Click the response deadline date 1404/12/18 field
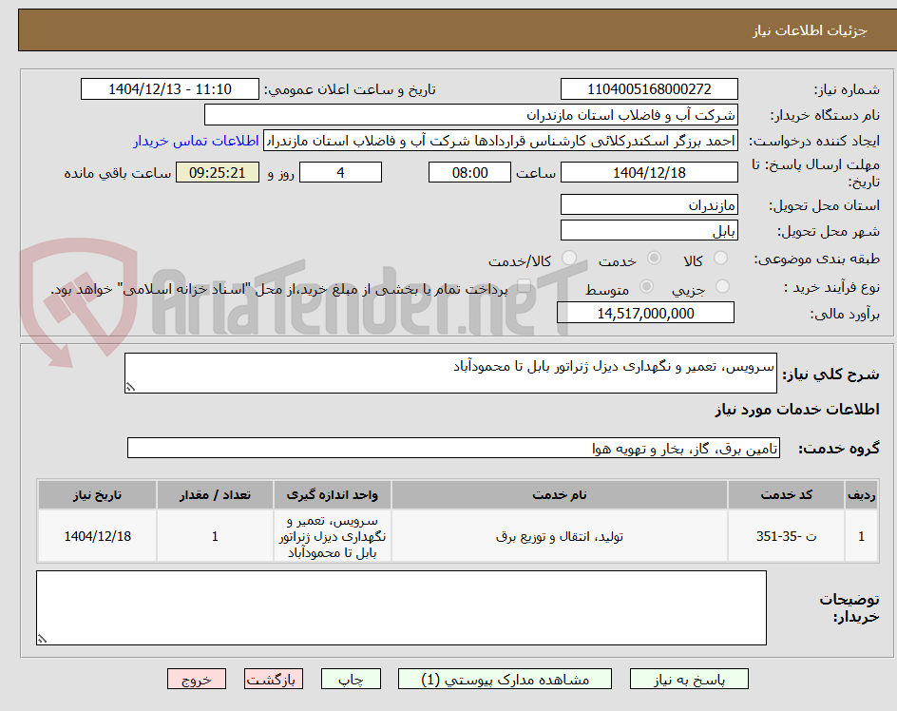The image size is (897, 711). click(649, 172)
